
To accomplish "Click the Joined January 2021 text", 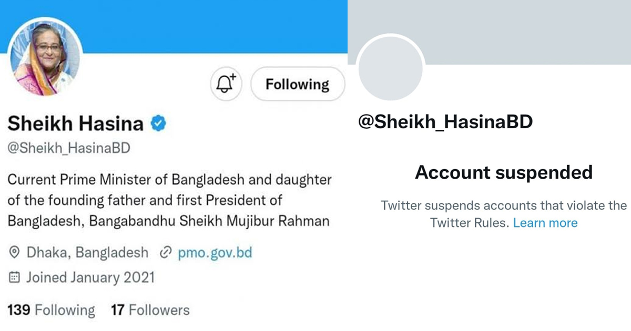I will tap(90, 277).
